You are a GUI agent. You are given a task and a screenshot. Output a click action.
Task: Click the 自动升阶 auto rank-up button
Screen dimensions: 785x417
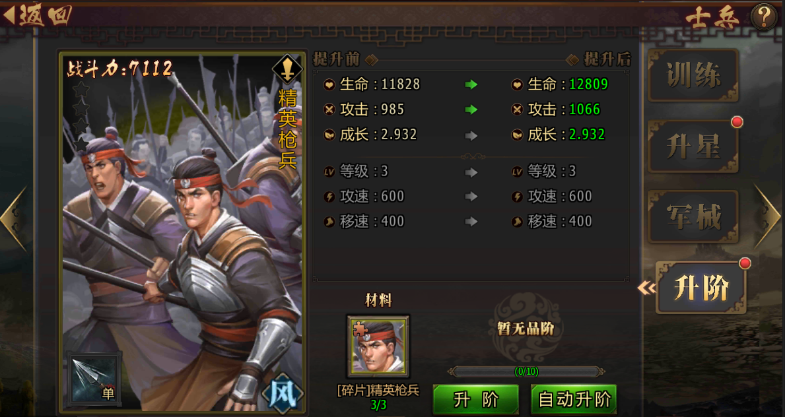click(574, 399)
